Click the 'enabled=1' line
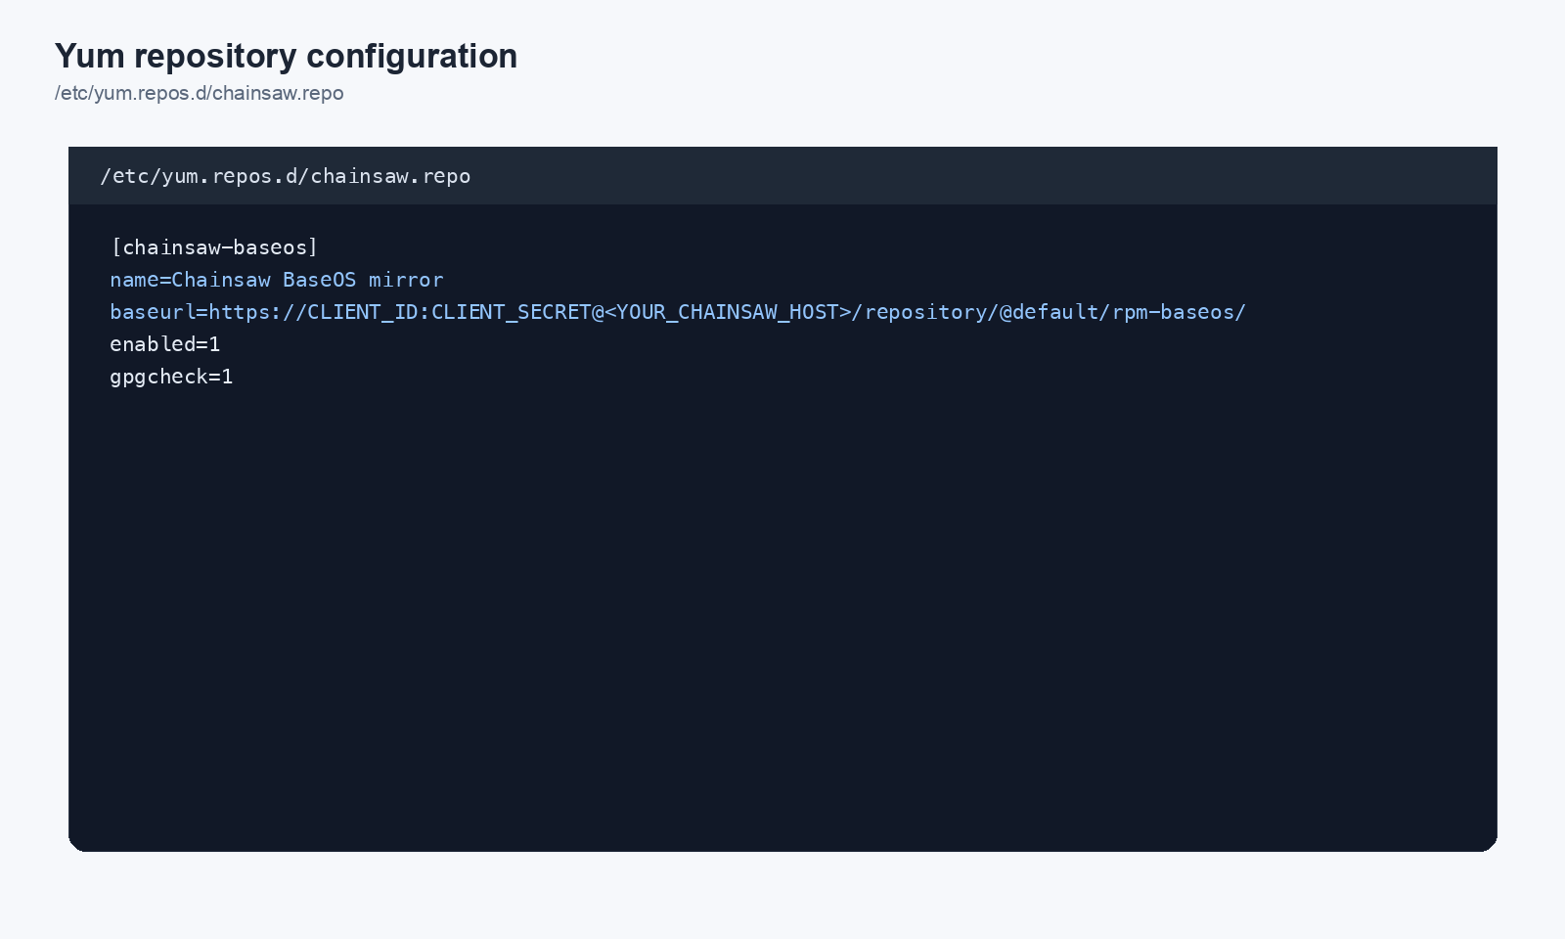Viewport: 1565px width, 939px height. coord(165,344)
